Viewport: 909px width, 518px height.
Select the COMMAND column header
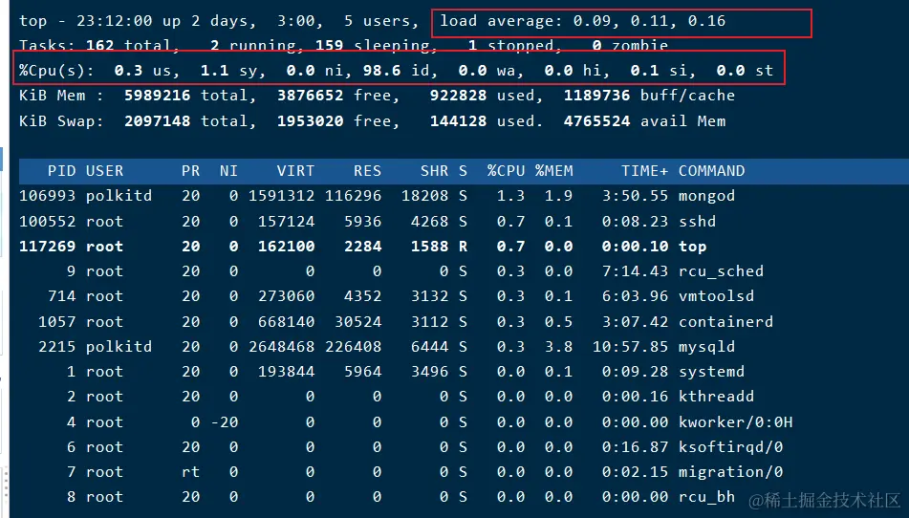click(711, 171)
